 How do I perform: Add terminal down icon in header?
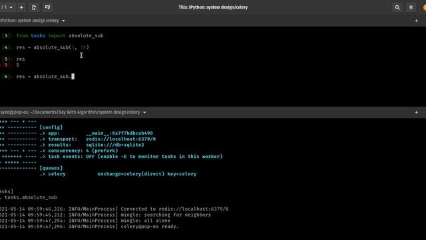pyautogui.click(x=47, y=7)
